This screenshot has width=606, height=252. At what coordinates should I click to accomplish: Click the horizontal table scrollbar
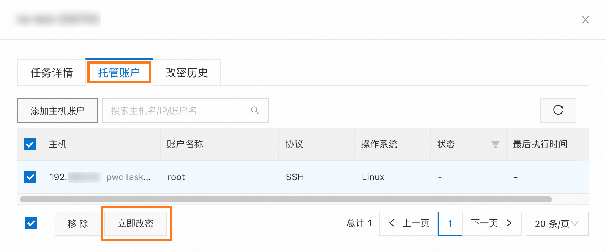[286, 199]
